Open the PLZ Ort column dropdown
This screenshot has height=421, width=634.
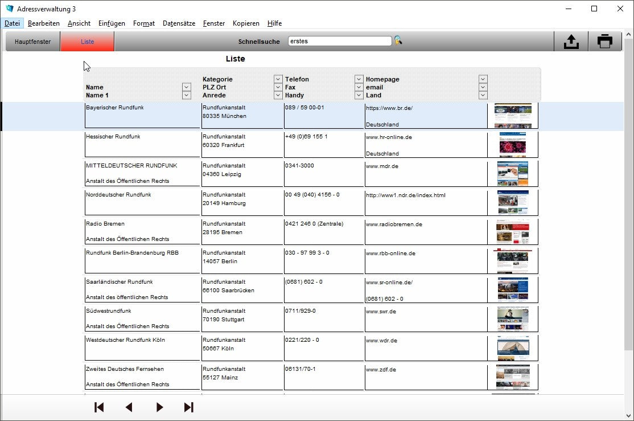click(x=278, y=87)
